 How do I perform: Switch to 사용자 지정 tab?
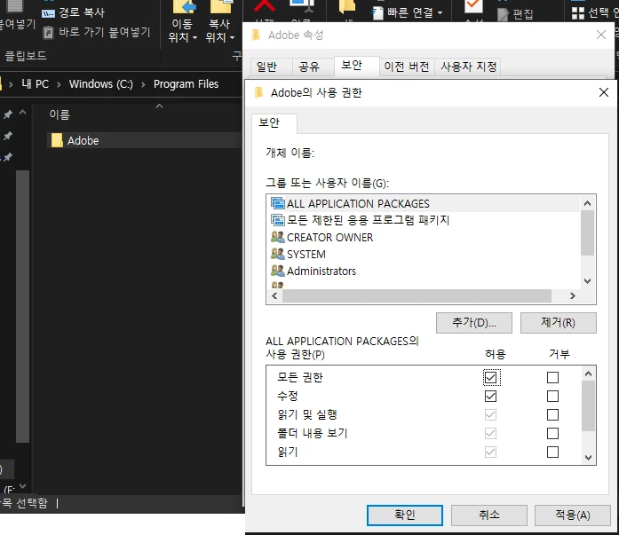[x=469, y=67]
